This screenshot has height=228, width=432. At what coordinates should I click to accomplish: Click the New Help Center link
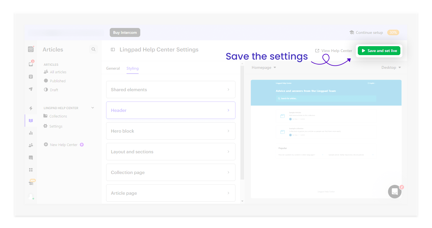(x=64, y=145)
